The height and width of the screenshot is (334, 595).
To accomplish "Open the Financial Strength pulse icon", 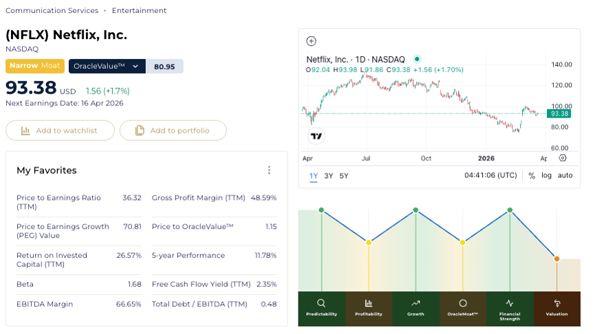I will pyautogui.click(x=510, y=302).
